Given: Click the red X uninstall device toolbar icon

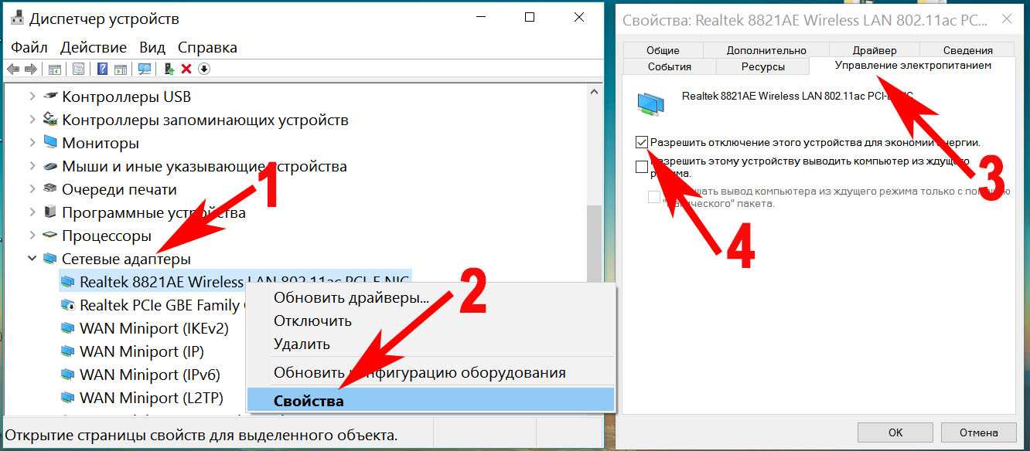Looking at the screenshot, I should [186, 69].
